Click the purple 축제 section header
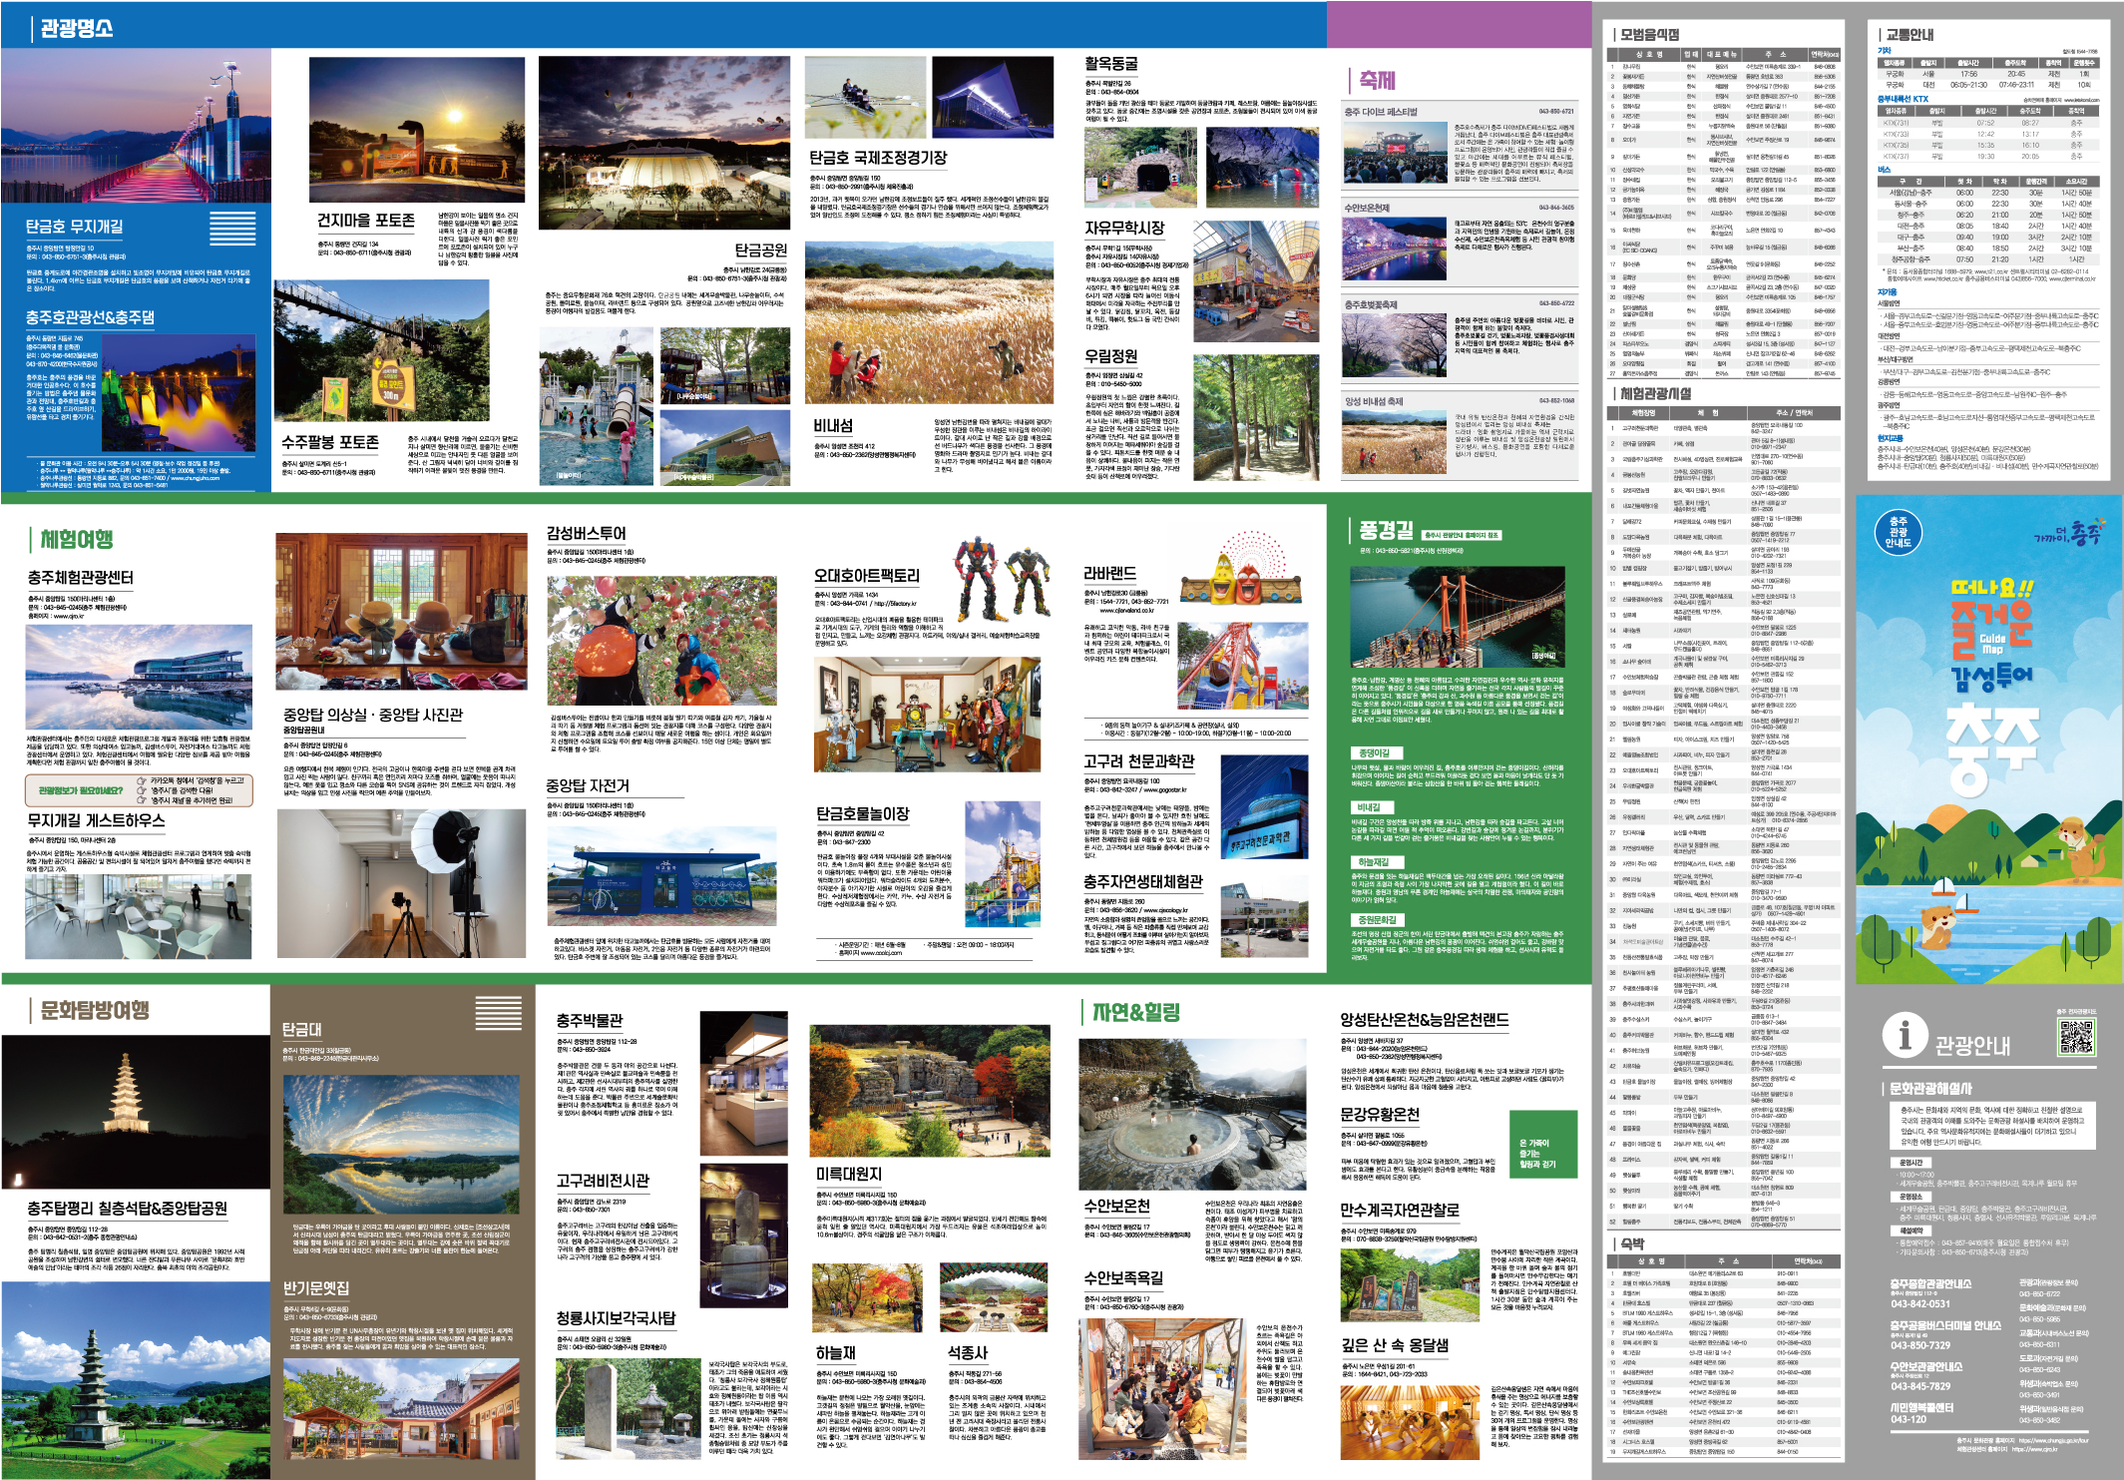The image size is (2124, 1480). pos(1377,80)
